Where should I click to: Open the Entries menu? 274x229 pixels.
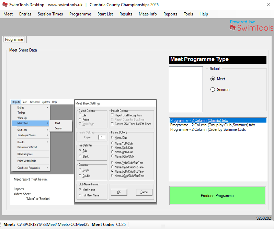coord(25,14)
